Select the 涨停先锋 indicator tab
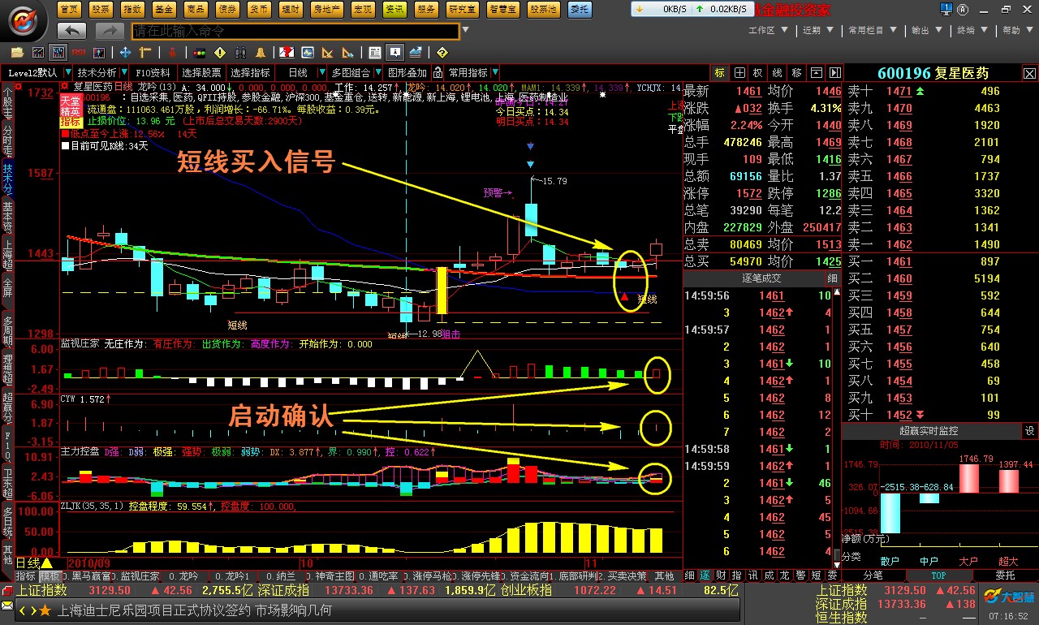1039x625 pixels. tap(479, 575)
